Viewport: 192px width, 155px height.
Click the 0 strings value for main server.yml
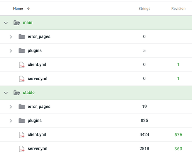(x=144, y=79)
